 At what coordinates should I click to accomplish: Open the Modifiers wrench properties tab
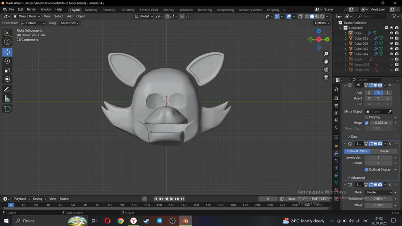point(336,153)
